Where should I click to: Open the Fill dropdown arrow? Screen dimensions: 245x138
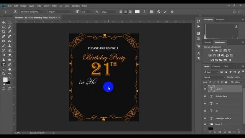click(x=242, y=82)
